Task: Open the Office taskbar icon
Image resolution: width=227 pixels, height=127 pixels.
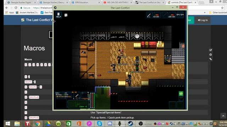Action: coord(79,123)
